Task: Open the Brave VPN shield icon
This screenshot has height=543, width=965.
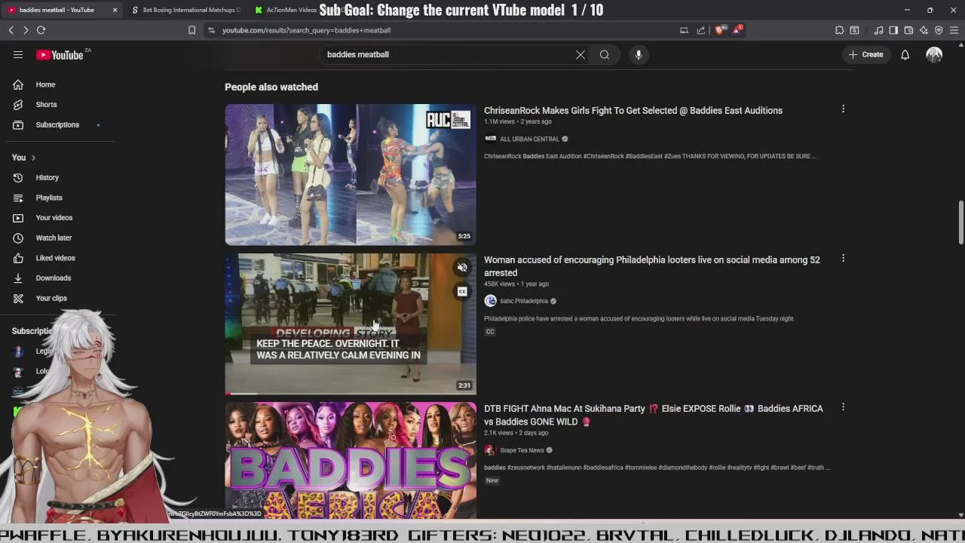Action: [x=939, y=30]
